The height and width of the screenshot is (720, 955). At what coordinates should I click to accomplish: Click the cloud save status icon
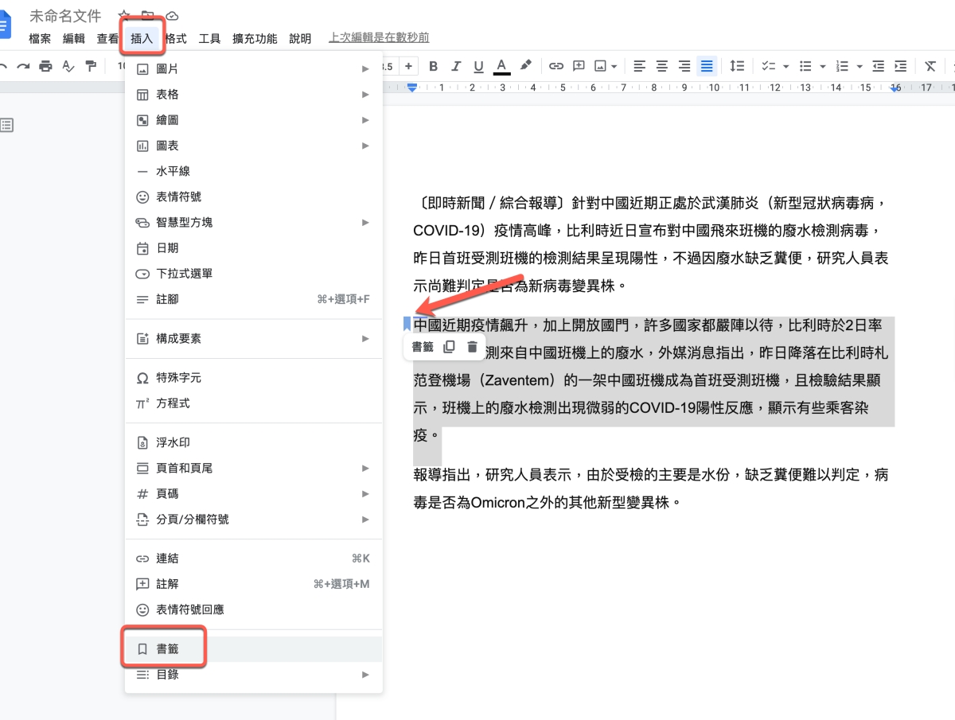172,16
